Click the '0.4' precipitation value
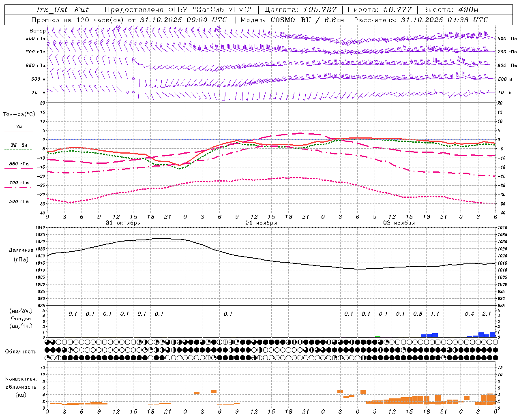The width and height of the screenshot is (519, 415). click(470, 314)
